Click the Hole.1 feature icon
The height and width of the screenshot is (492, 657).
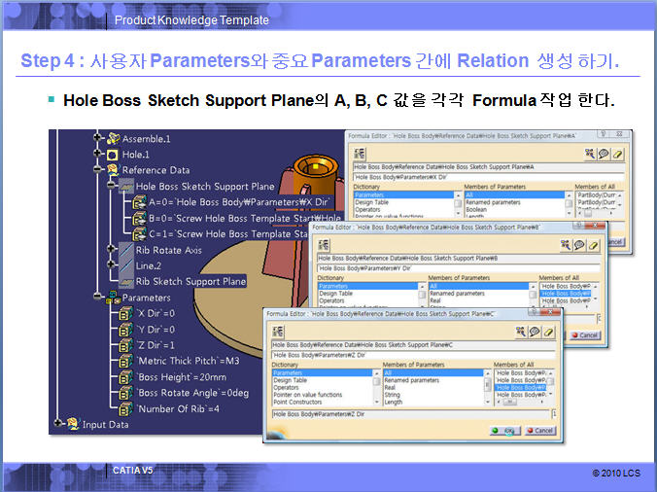[x=114, y=154]
